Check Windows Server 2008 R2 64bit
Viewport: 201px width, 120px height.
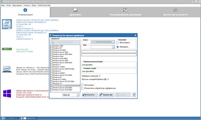point(51,69)
